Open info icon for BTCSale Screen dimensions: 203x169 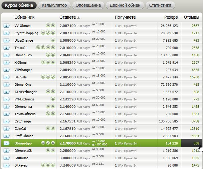click(x=6, y=77)
